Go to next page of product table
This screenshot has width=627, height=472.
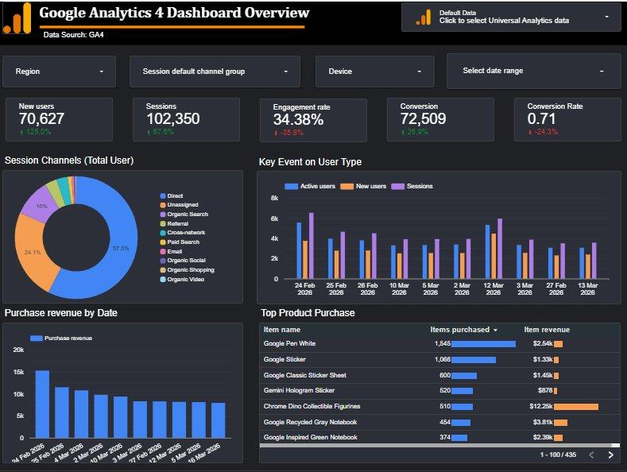point(610,455)
